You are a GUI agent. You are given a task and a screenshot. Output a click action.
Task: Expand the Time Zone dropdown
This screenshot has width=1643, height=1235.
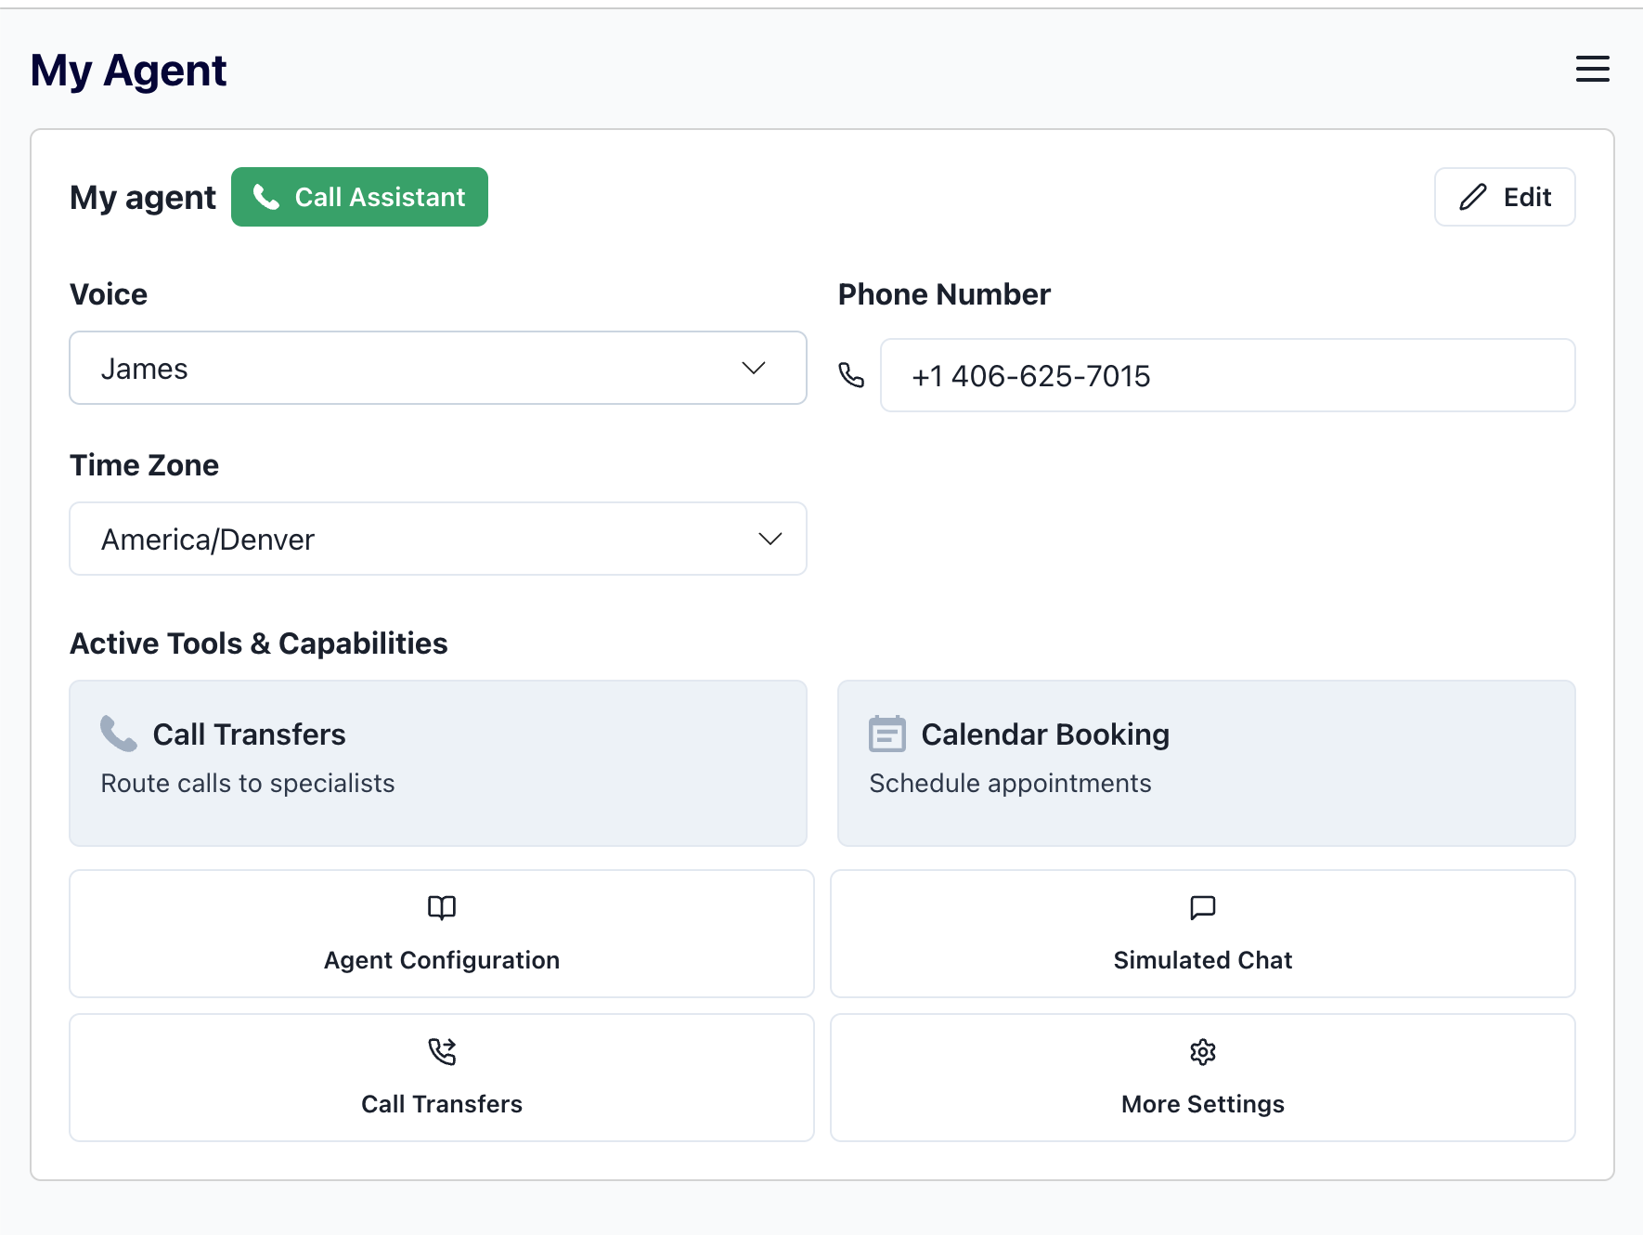pos(437,539)
